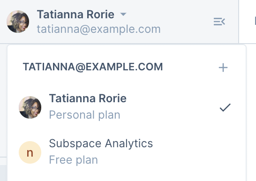256x181 pixels.
Task: Click the partially visible element at the far right edge
Action: 255,21
